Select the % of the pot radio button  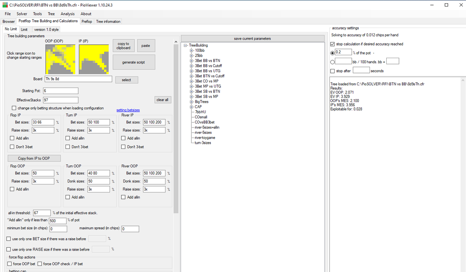click(332, 53)
